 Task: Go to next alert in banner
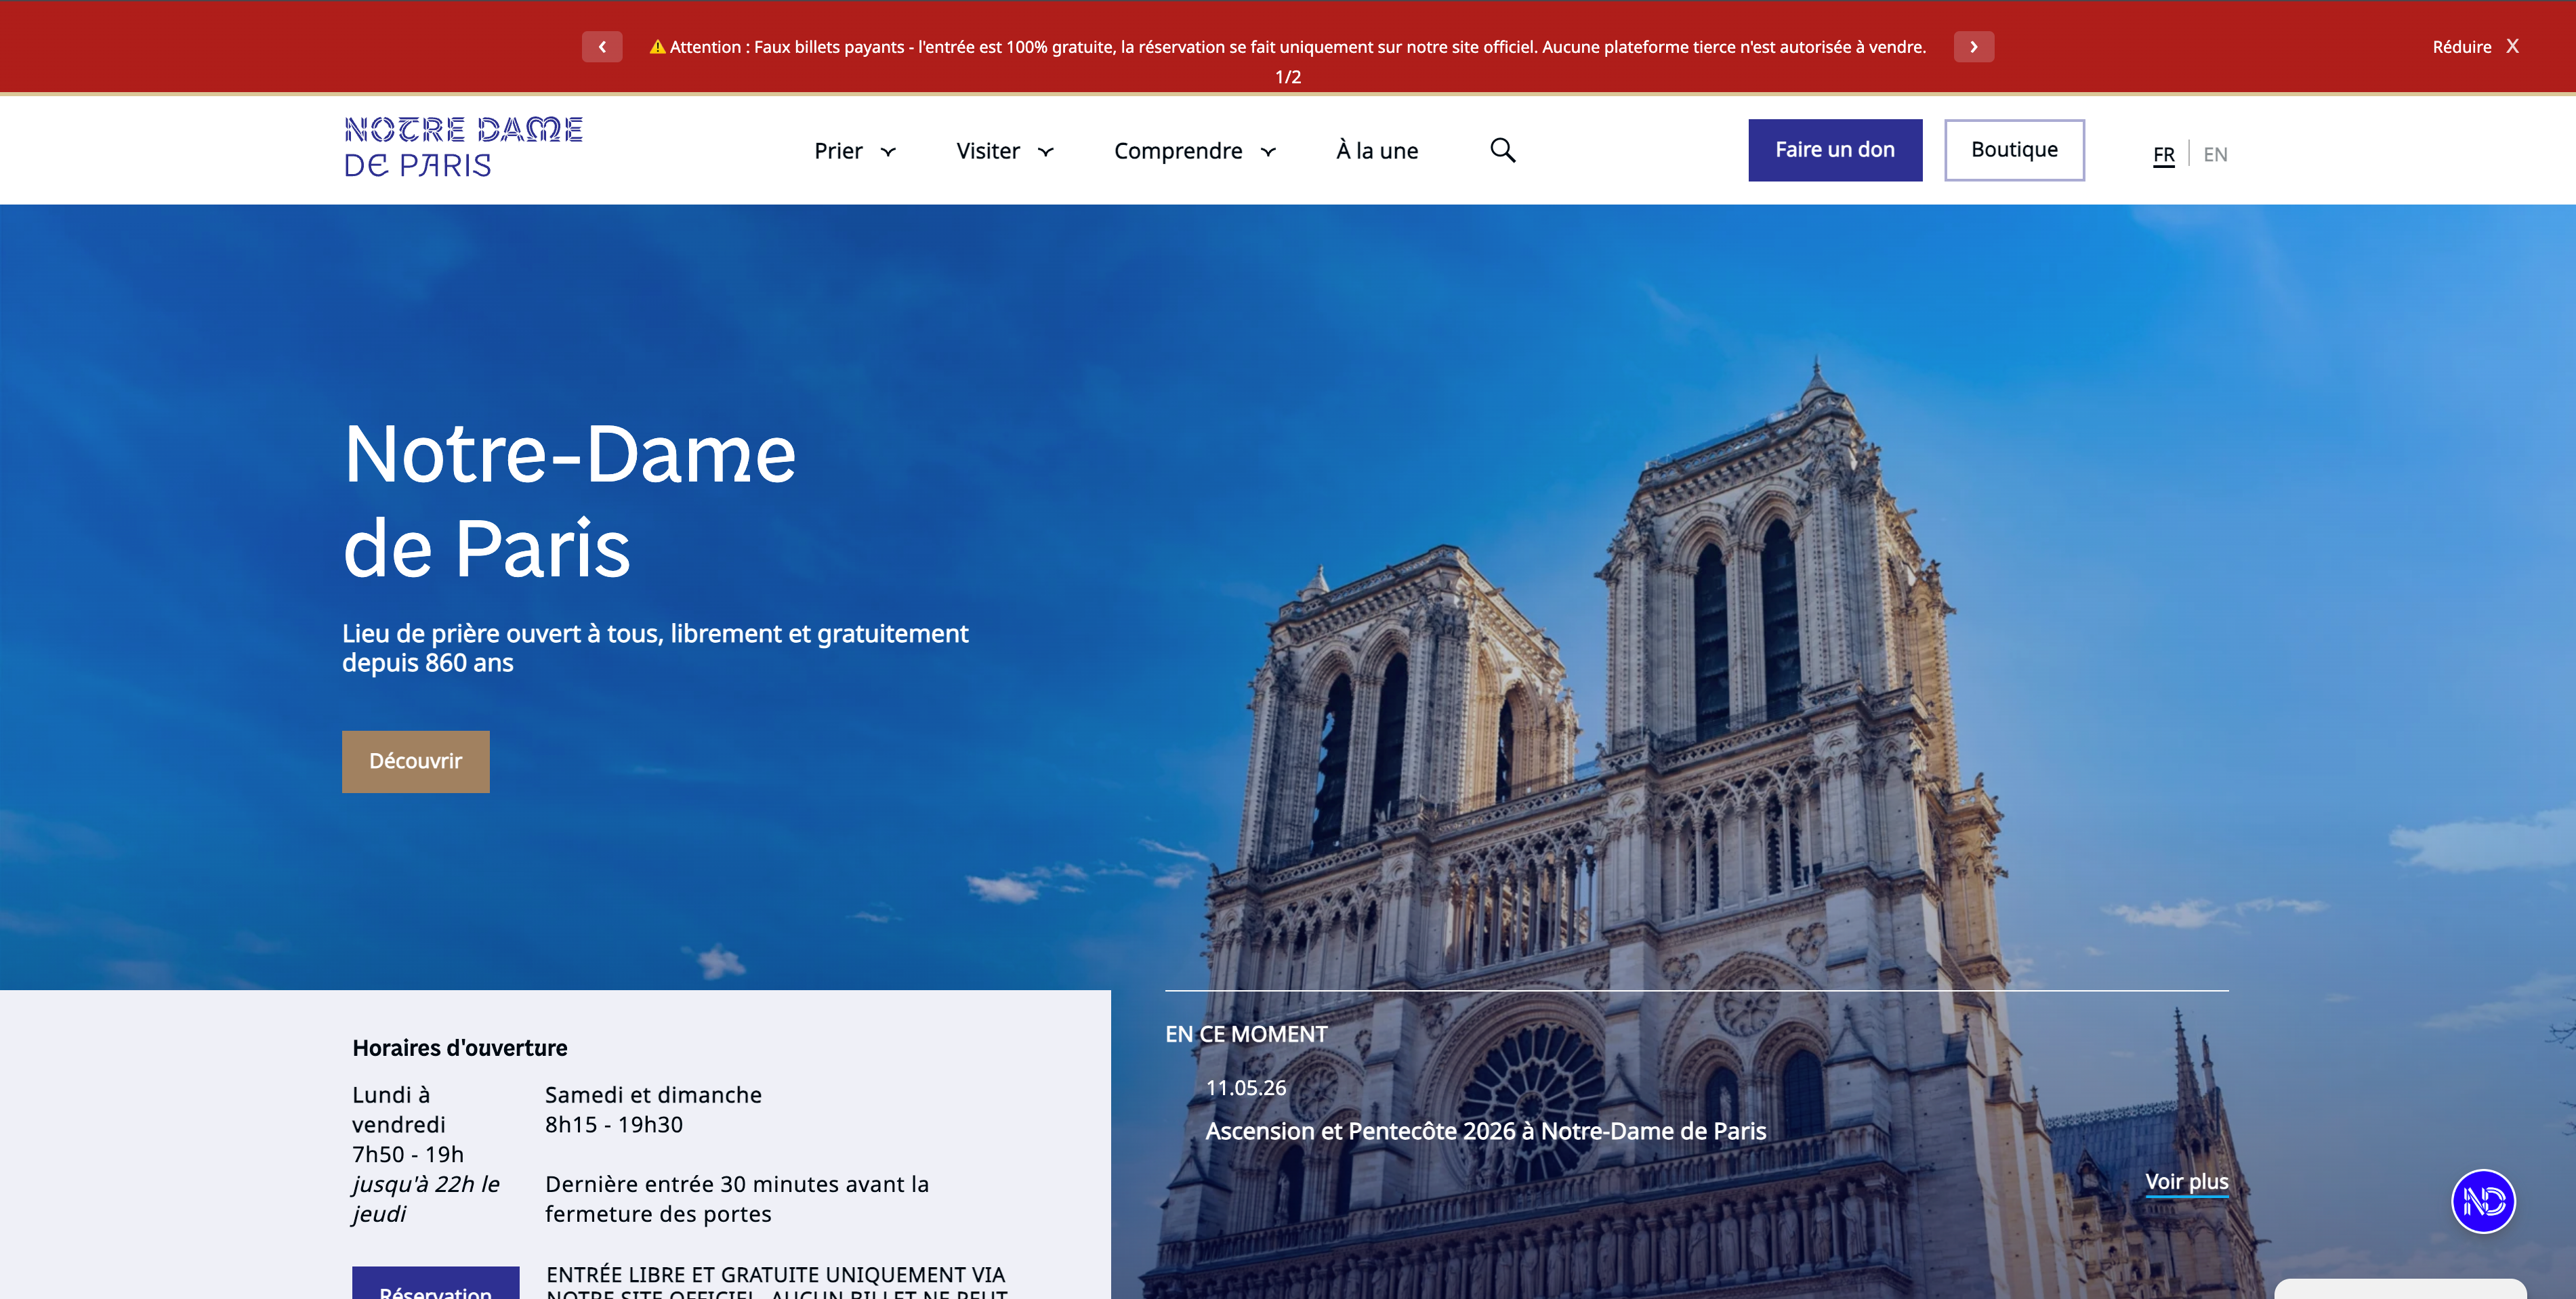click(1973, 47)
